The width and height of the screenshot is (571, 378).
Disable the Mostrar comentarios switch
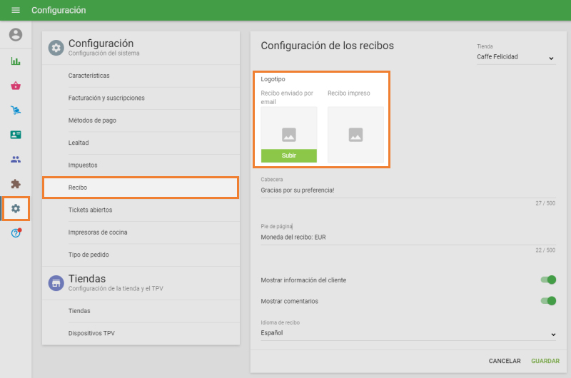click(547, 301)
